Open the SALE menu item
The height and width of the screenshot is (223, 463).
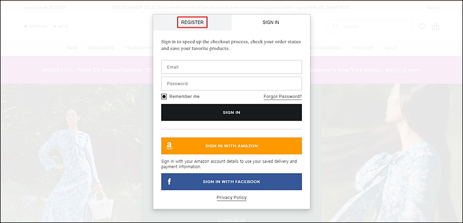pos(391,48)
